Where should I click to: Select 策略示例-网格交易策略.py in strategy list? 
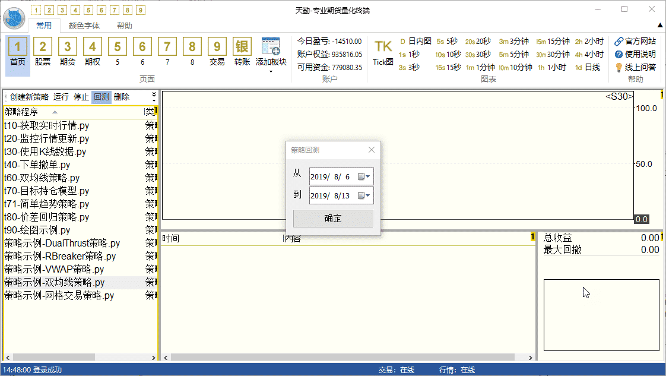[59, 295]
